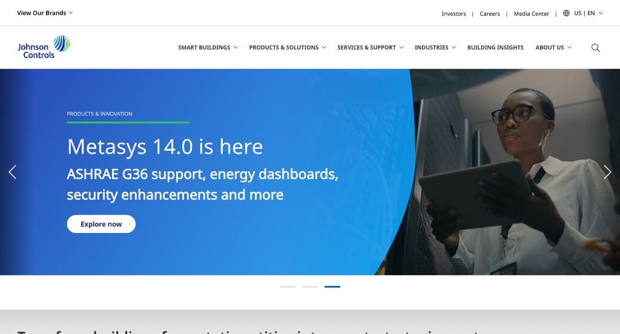Open the Building Insights menu item
Image resolution: width=620 pixels, height=334 pixels.
[x=495, y=47]
